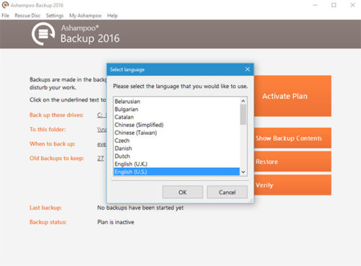Image resolution: width=361 pixels, height=266 pixels.
Task: Click the 'When to back up:' label
Action: pos(52,144)
